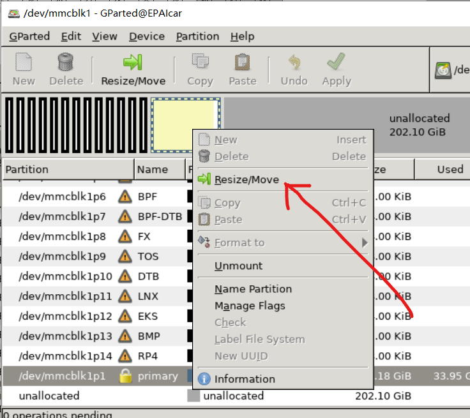Click warning icon on mmcblk1p9 row

click(125, 257)
